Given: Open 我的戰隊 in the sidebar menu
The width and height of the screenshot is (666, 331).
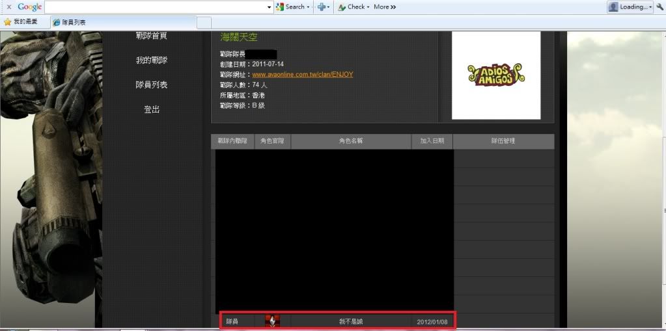Looking at the screenshot, I should (151, 60).
